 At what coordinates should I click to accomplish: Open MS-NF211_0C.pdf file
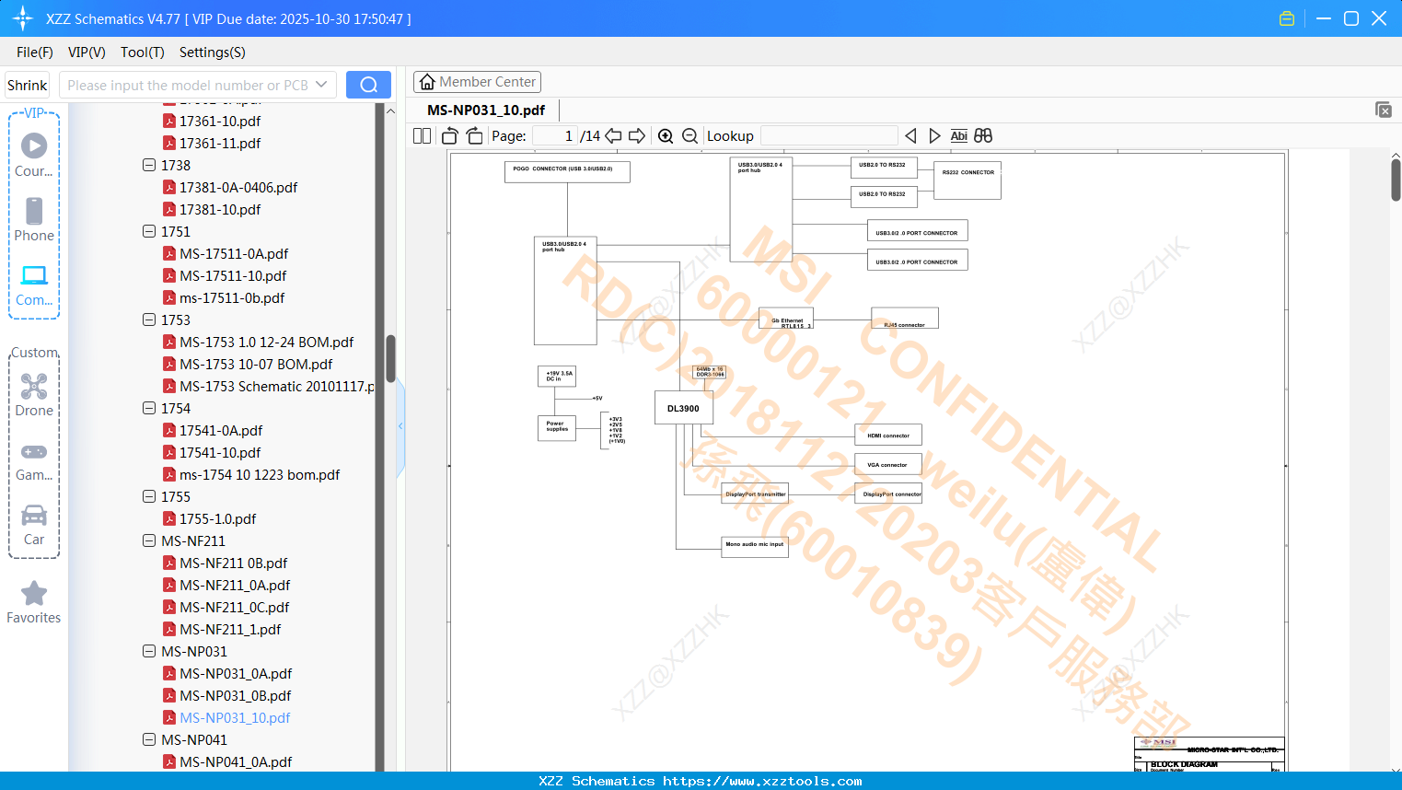(x=235, y=607)
